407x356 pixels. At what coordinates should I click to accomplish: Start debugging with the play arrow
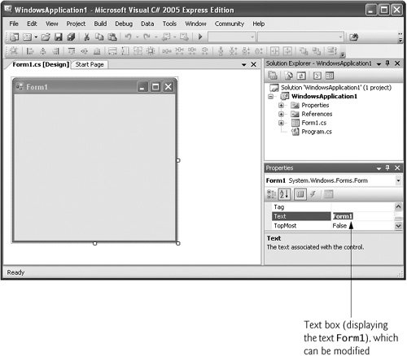tap(200, 37)
